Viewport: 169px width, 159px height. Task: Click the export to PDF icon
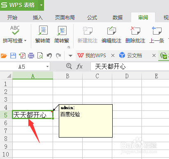coord(22,56)
